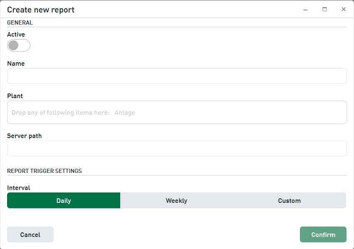Confirm the new report

[x=323, y=234]
